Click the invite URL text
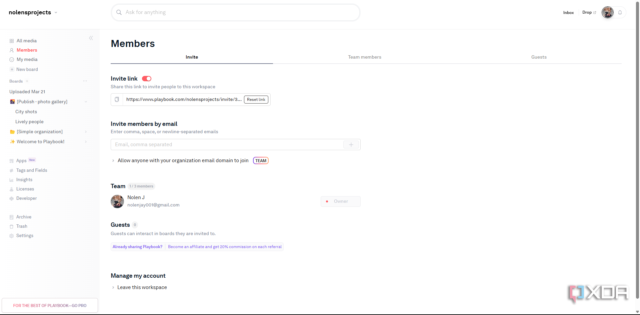Image resolution: width=640 pixels, height=315 pixels. point(184,100)
